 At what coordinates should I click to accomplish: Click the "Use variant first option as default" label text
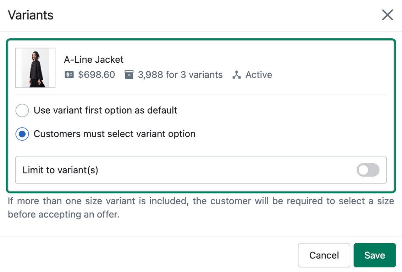tap(105, 110)
